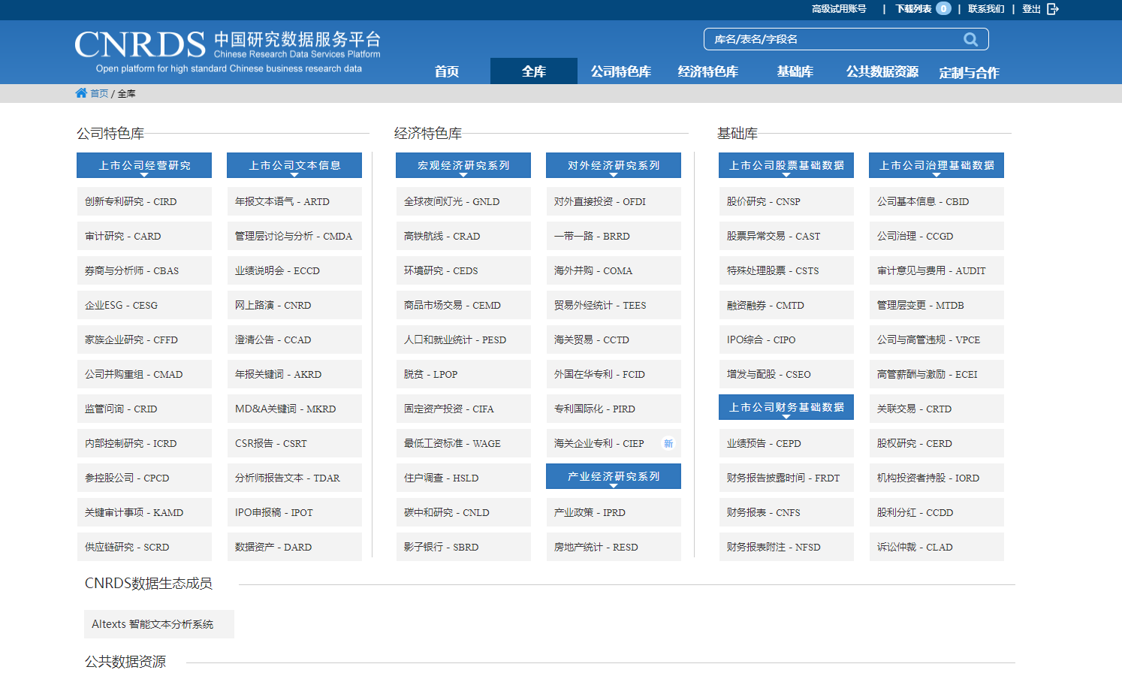Screen dimensions: 1122x676
Task: Open 分析师报告文本 - TDAR database
Action: [294, 478]
